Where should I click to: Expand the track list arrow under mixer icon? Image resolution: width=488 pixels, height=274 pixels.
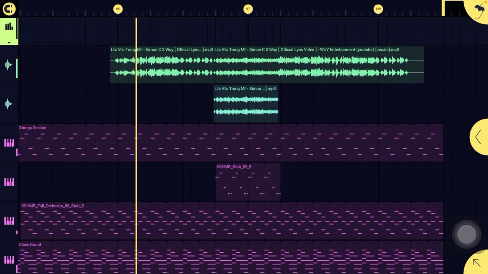click(9, 43)
